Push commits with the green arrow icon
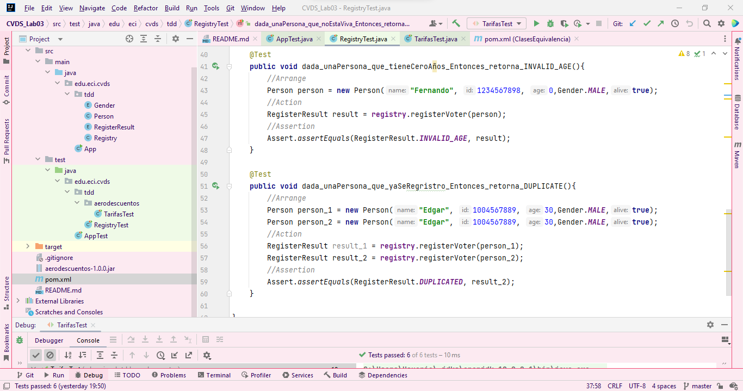Viewport: 743px width, 391px height. click(660, 24)
